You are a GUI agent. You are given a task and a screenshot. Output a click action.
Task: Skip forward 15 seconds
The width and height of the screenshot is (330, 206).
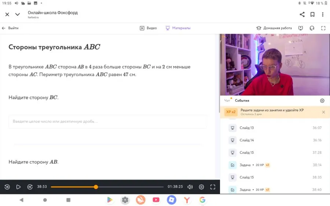[x=30, y=187]
